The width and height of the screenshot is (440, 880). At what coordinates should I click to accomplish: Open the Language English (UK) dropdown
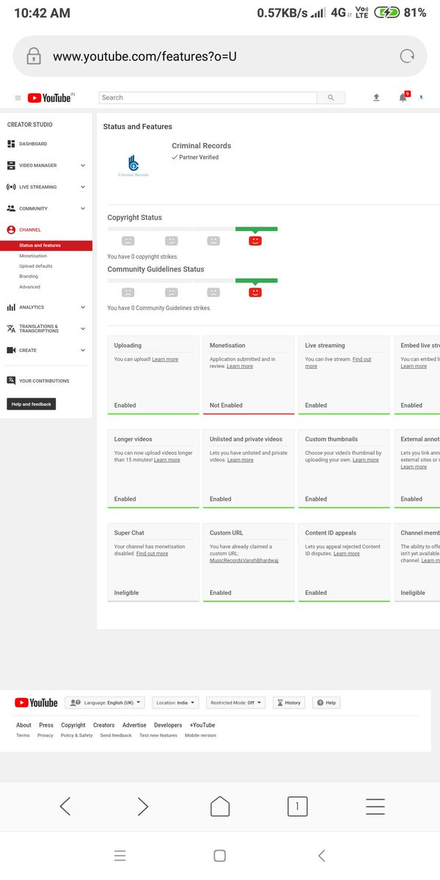105,703
